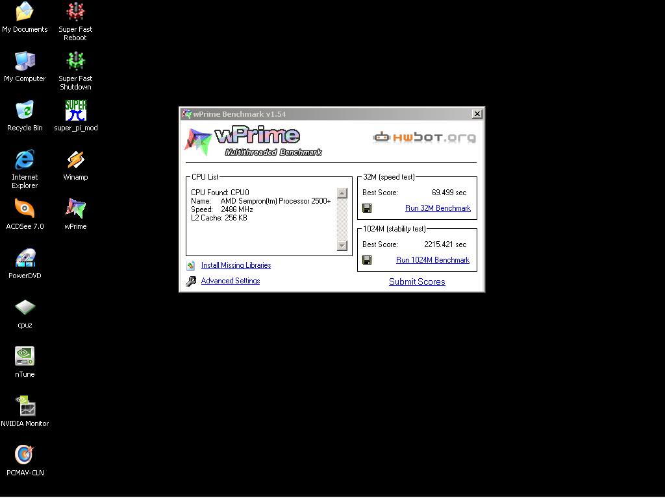
Task: Click the 'L2 Cache: 256 KB' line
Action: [x=219, y=218]
